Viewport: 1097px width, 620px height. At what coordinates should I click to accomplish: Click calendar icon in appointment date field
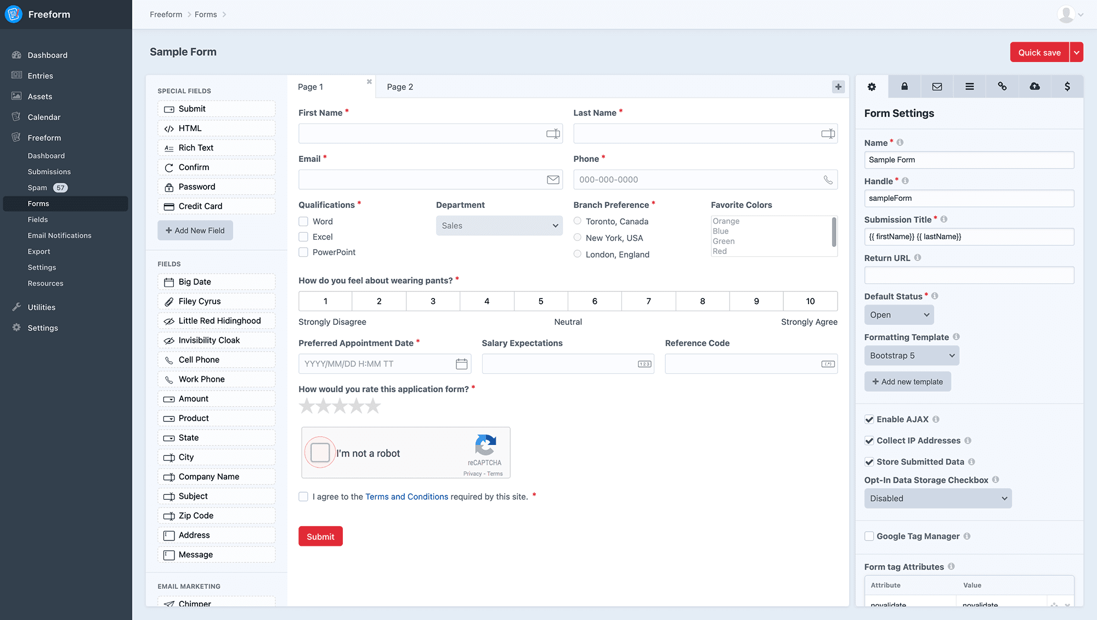pos(461,364)
